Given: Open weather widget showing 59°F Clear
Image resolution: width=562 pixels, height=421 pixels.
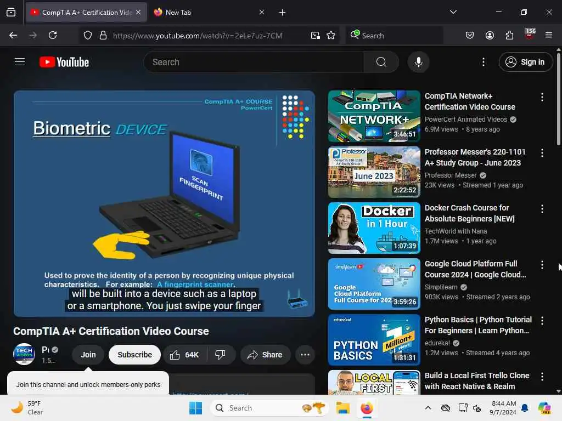Looking at the screenshot, I should [27, 408].
